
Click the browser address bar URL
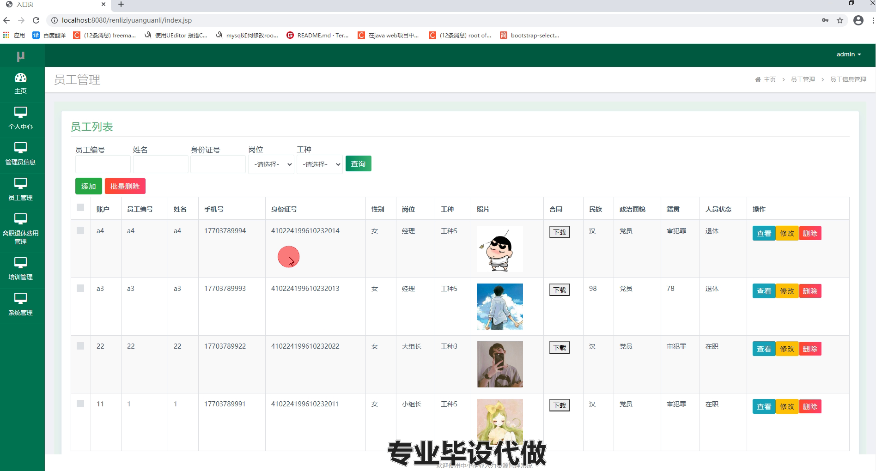click(127, 20)
